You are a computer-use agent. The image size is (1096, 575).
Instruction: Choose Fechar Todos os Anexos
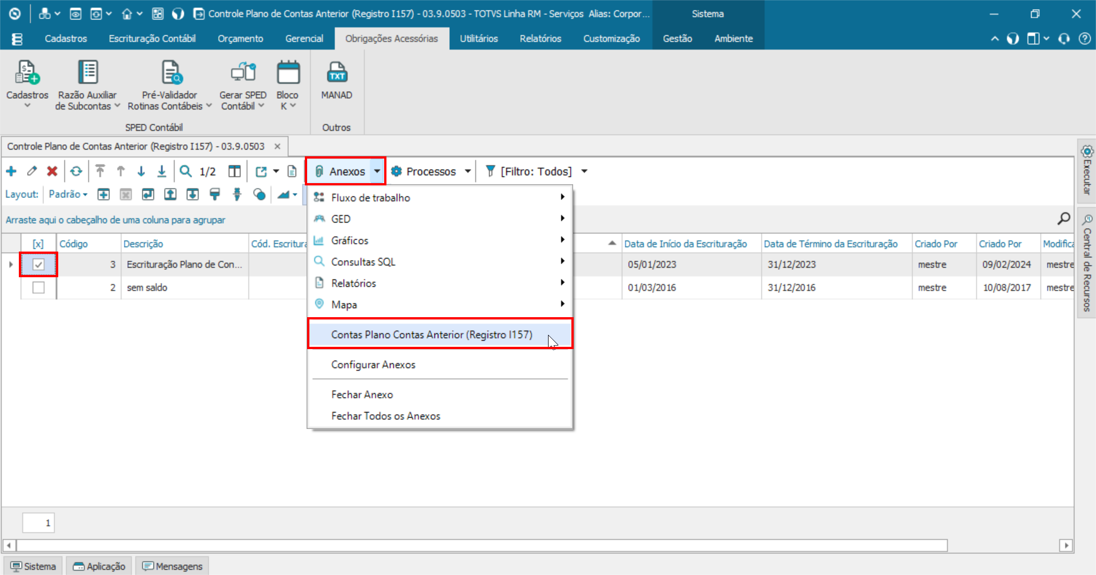440,416
